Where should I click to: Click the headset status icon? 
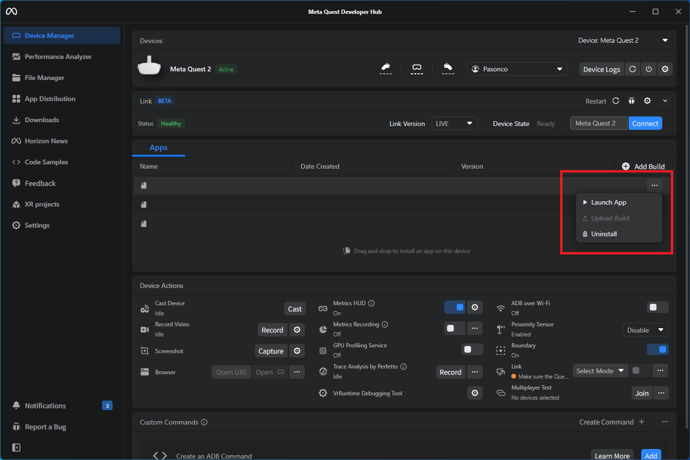pyautogui.click(x=417, y=69)
